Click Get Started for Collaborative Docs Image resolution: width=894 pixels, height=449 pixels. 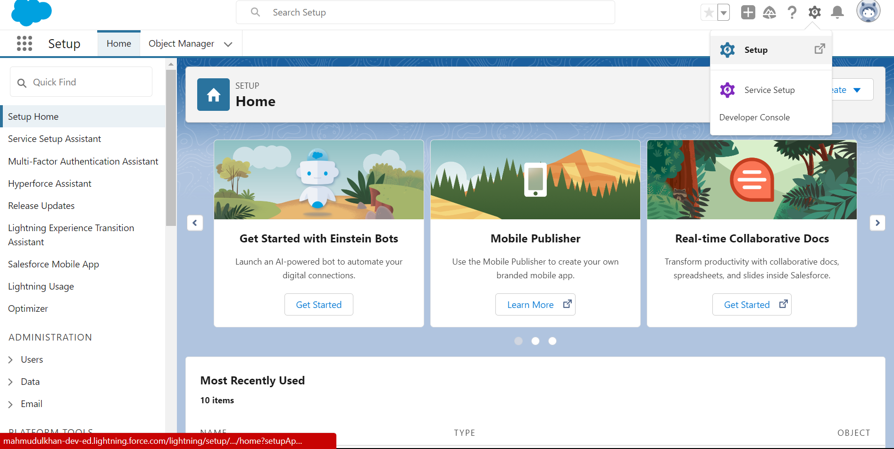click(752, 305)
